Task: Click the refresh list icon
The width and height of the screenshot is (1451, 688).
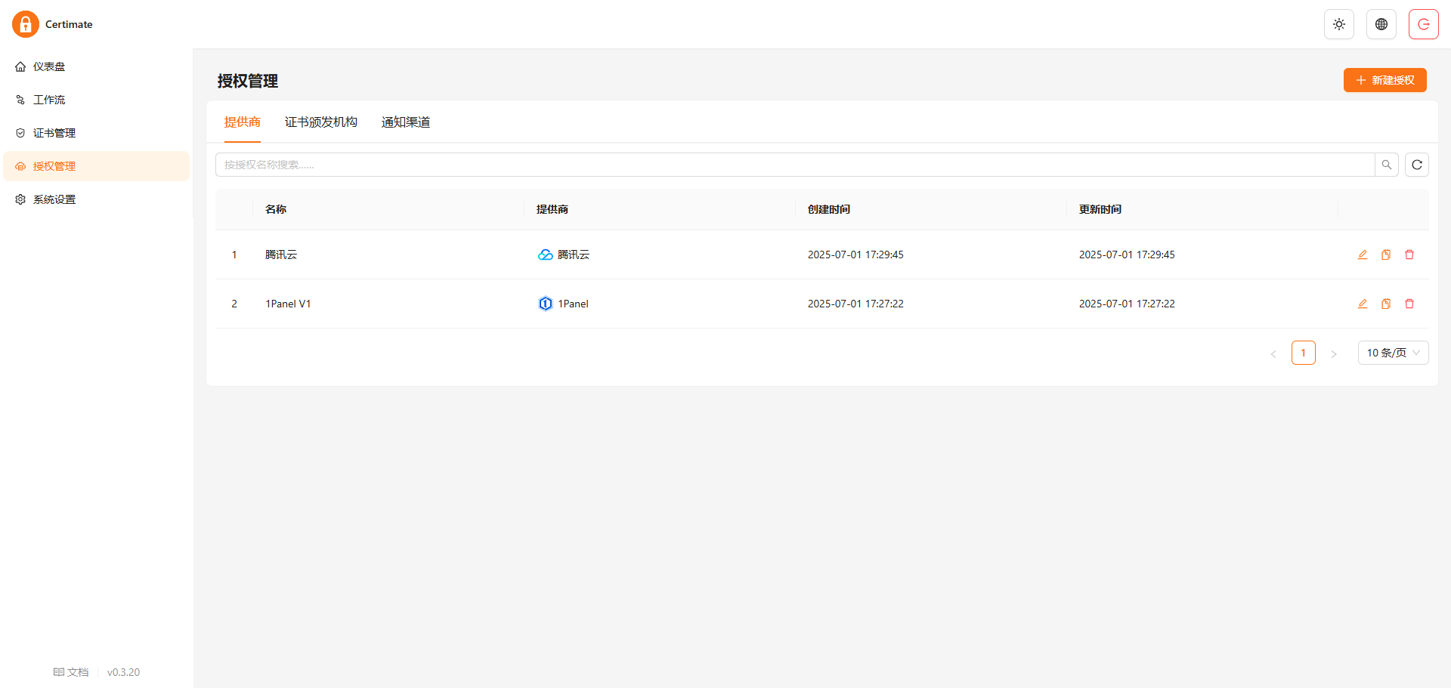Action: pyautogui.click(x=1417, y=165)
